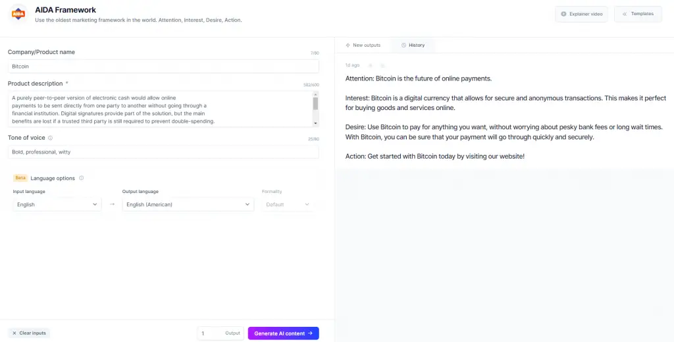Click the arrow between the language dropdowns

[x=112, y=204]
